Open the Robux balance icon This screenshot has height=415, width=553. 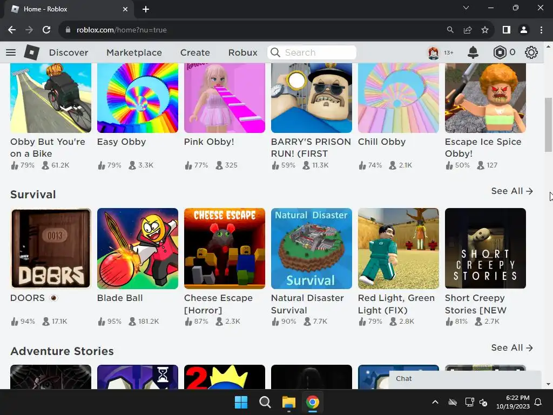pyautogui.click(x=500, y=52)
